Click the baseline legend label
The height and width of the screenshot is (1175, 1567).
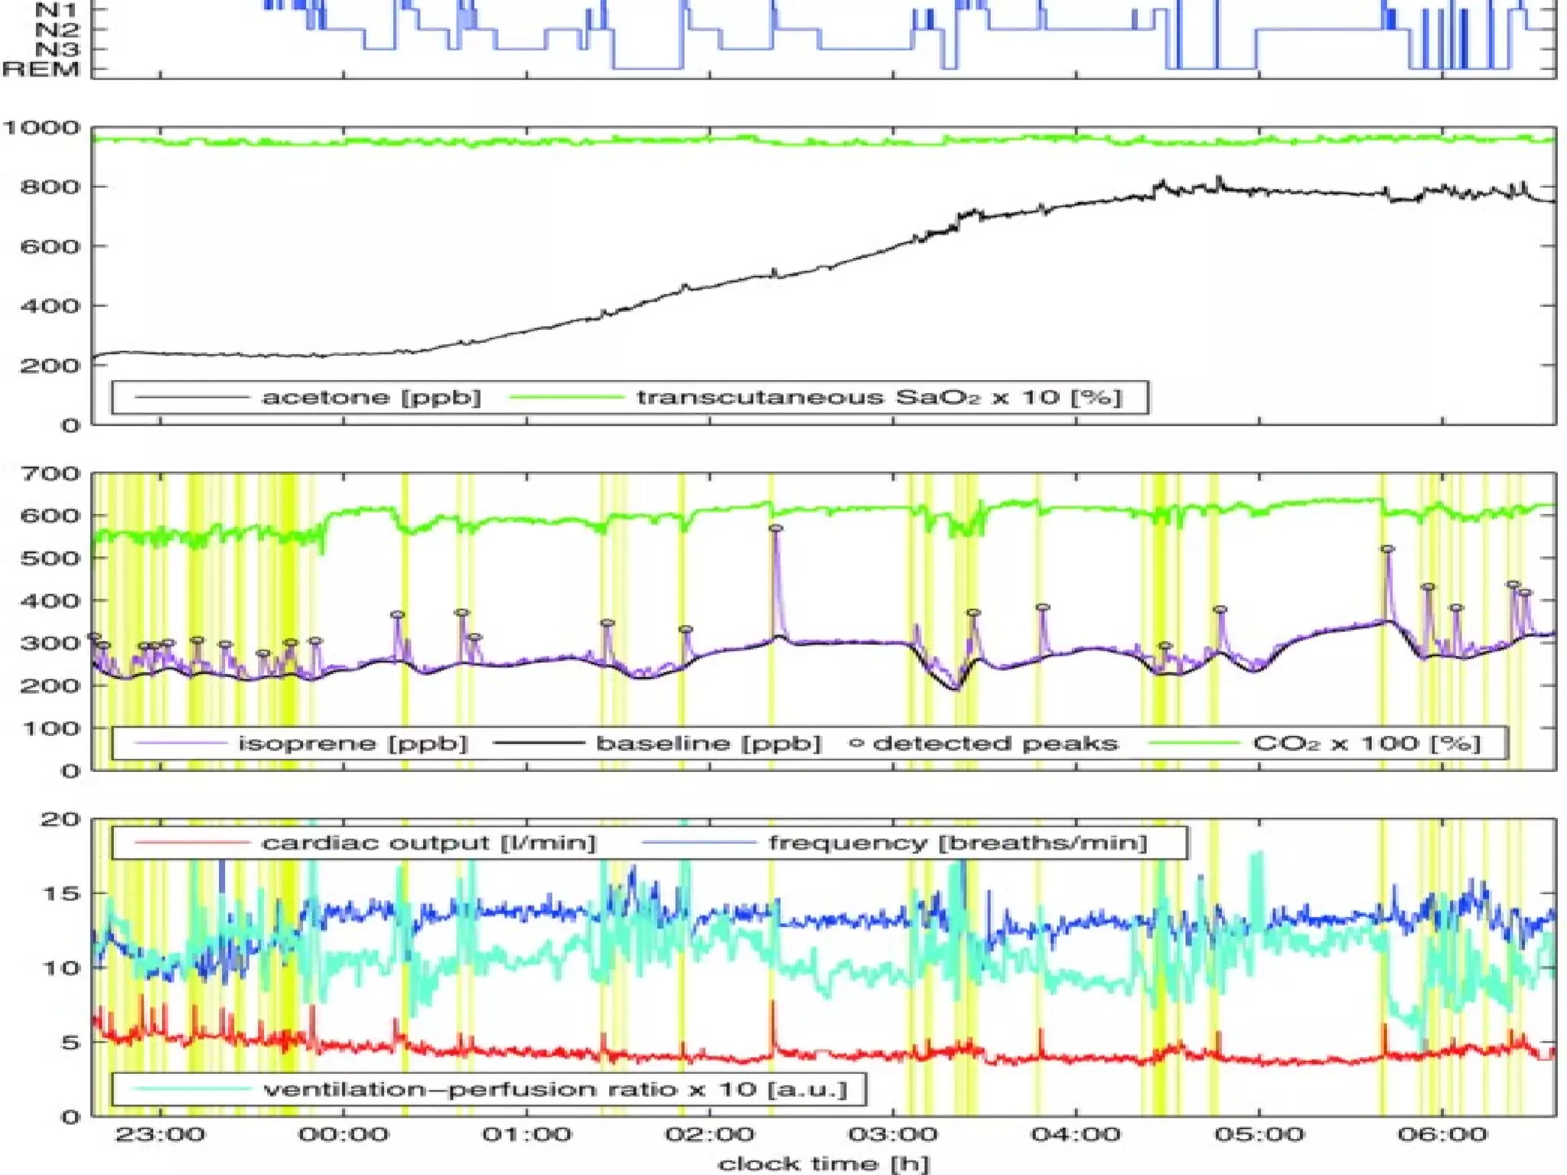[x=708, y=743]
